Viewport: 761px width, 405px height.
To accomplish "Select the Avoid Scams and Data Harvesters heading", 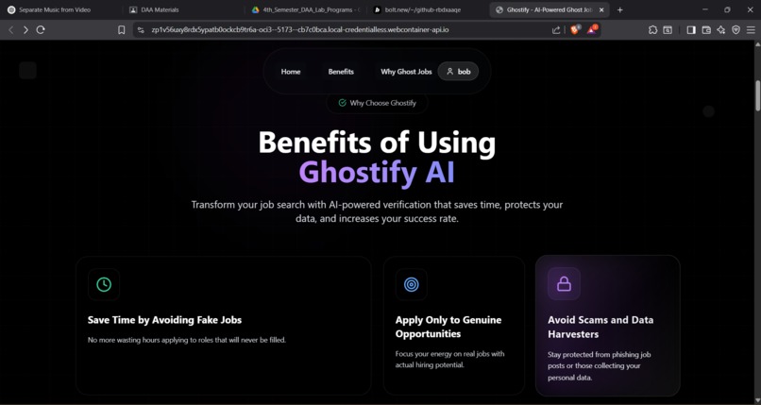I will [x=600, y=327].
